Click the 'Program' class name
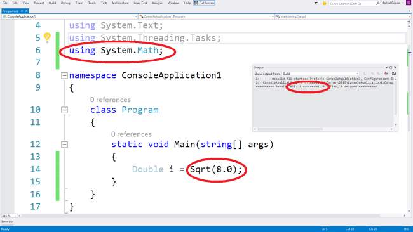The height and width of the screenshot is (232, 413). point(140,110)
